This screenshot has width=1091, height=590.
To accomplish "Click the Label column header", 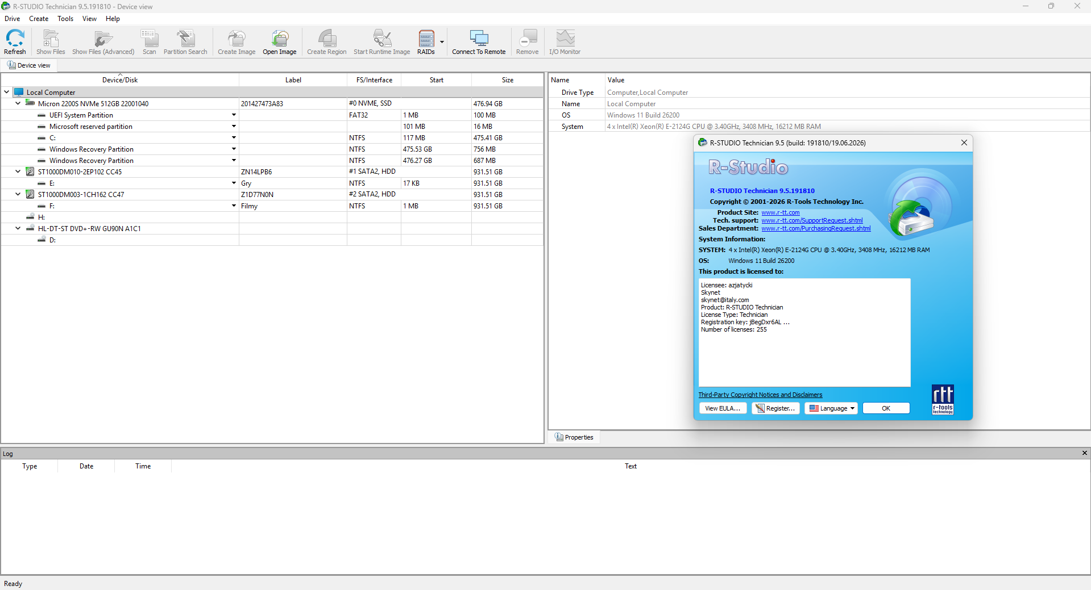I will coord(293,80).
